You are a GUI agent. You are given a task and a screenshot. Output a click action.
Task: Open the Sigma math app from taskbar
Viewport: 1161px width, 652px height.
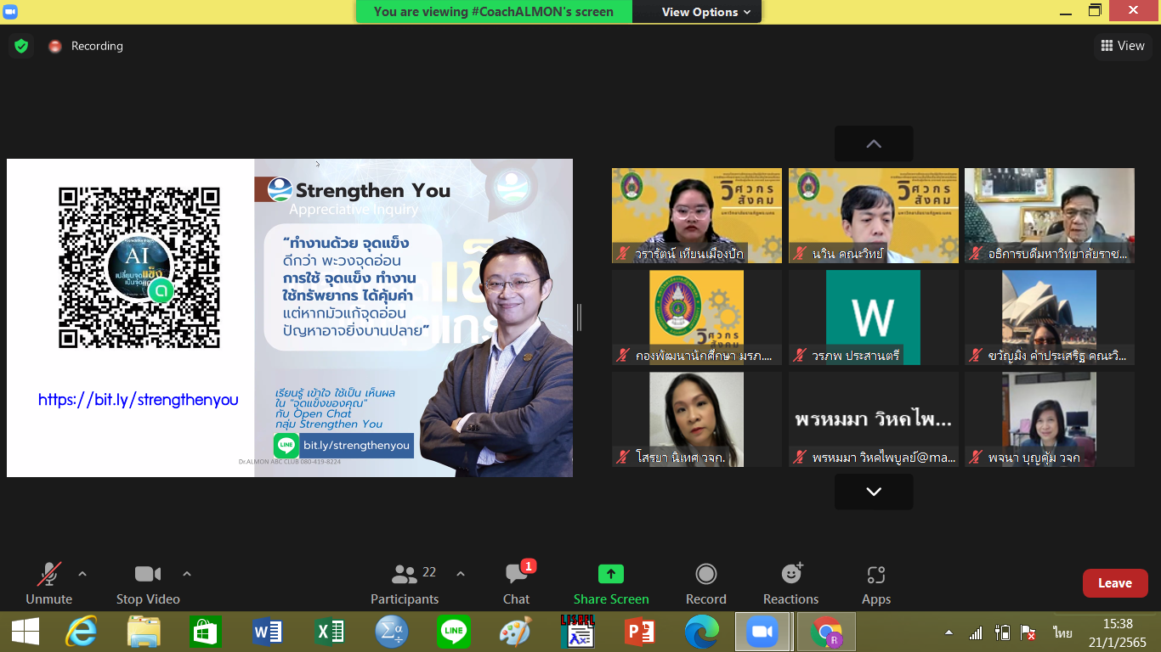[392, 632]
